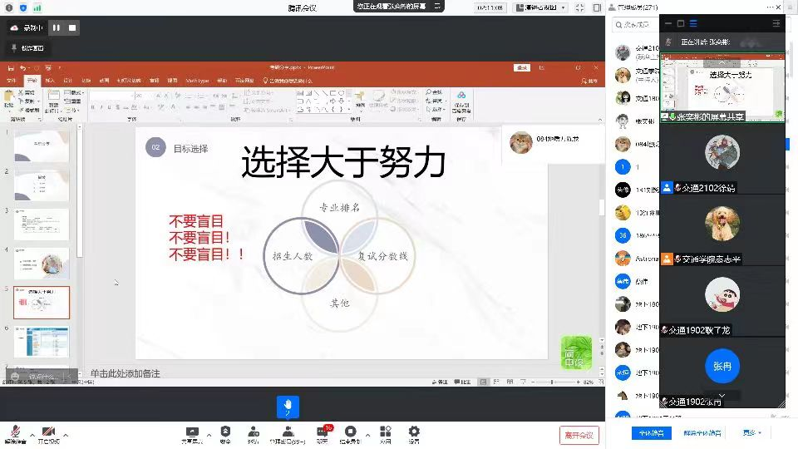The width and height of the screenshot is (798, 449).
Task: Click the red leave meeting button
Action: pos(579,435)
